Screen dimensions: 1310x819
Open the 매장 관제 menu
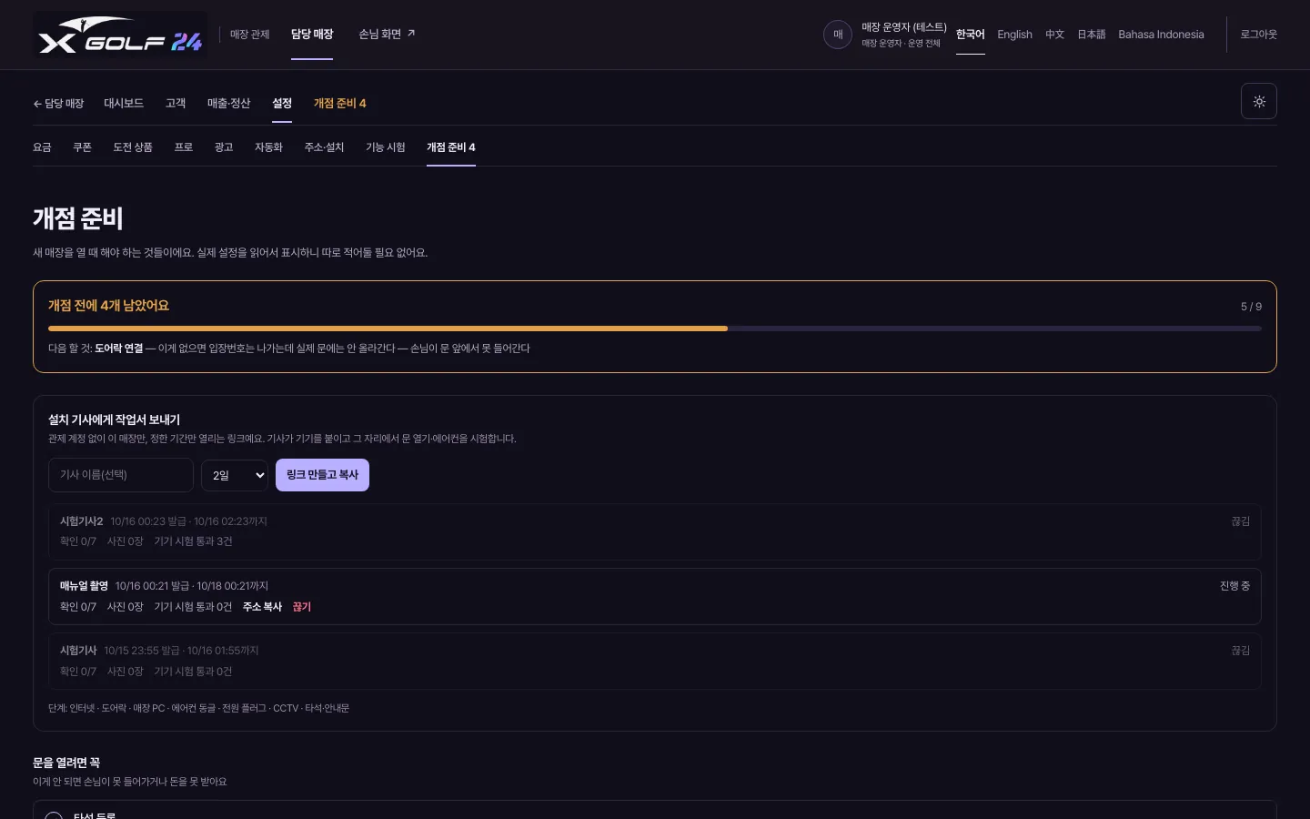pyautogui.click(x=249, y=35)
